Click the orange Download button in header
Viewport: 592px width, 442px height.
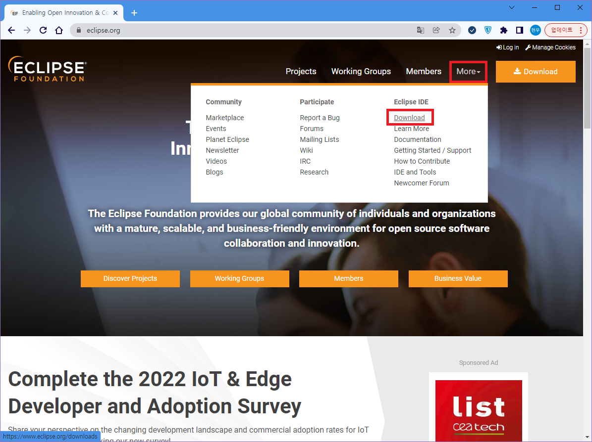point(536,72)
